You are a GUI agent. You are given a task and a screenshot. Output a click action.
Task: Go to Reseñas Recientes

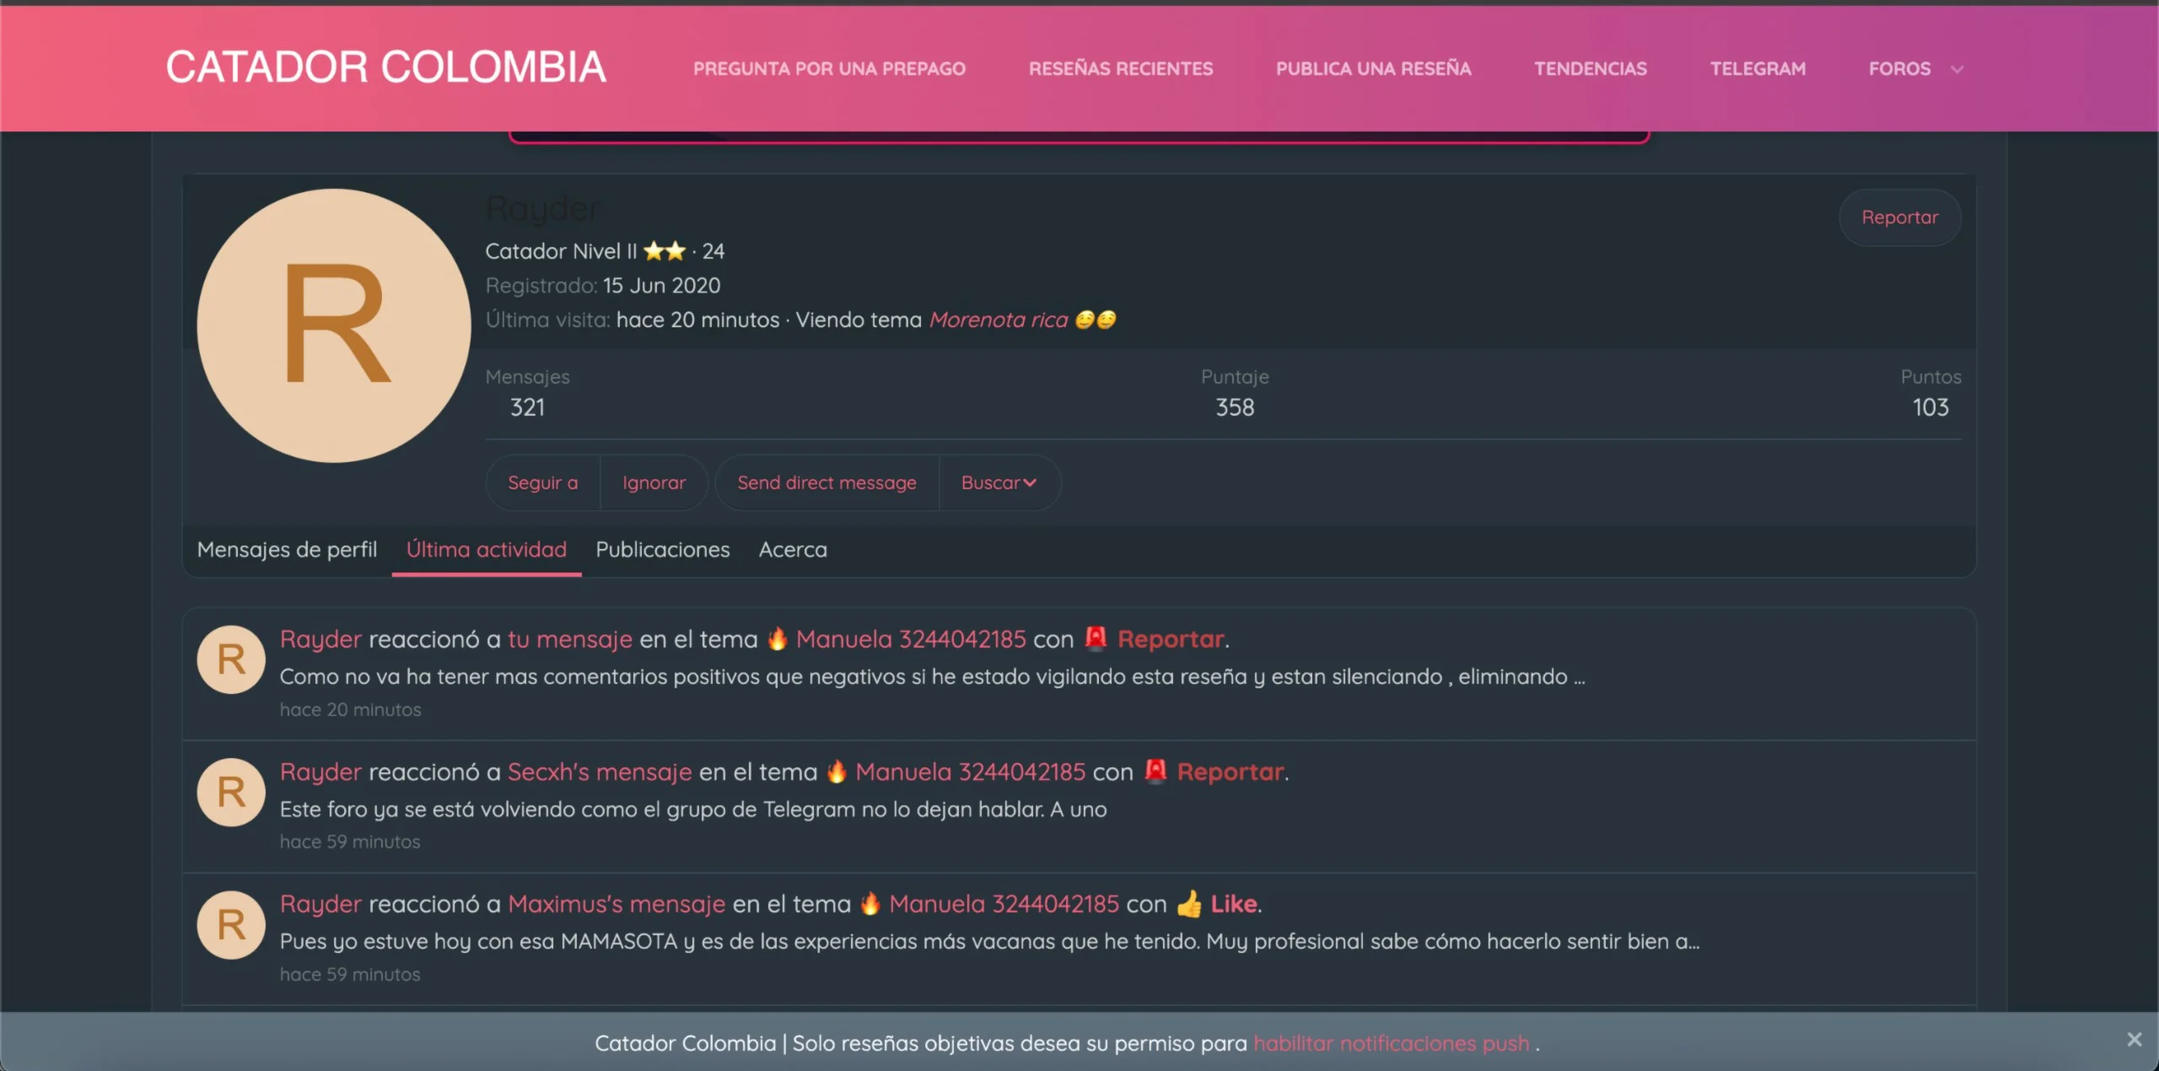click(x=1121, y=69)
